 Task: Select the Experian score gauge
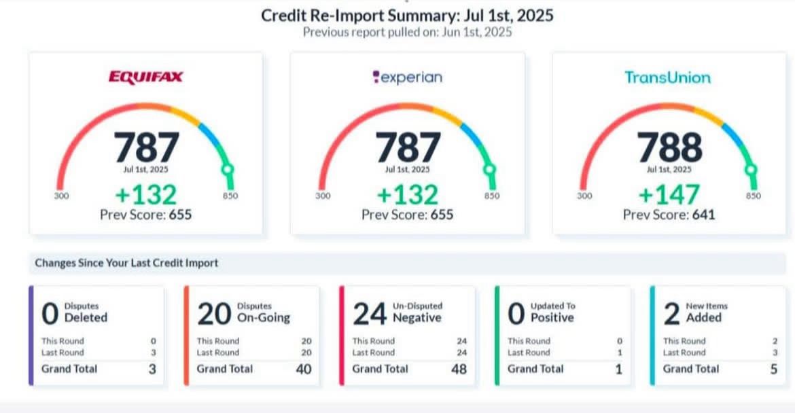click(x=406, y=146)
